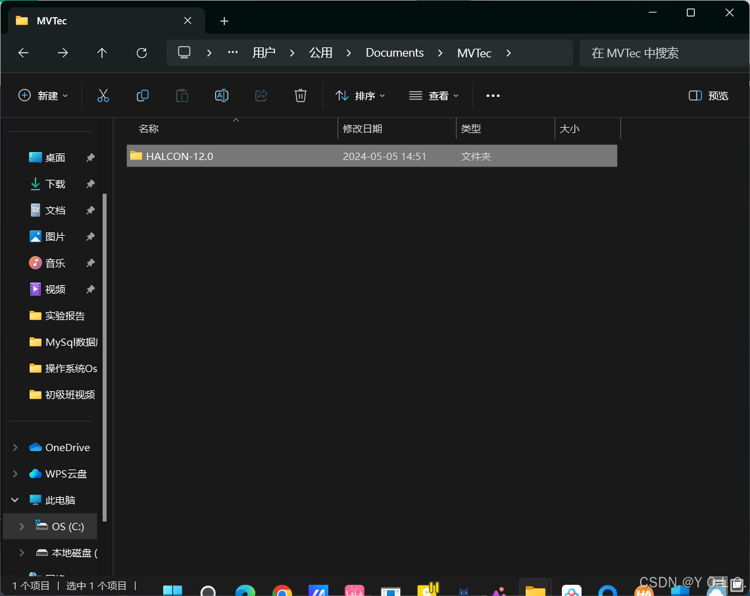Click the Copy icon in toolbar

143,95
